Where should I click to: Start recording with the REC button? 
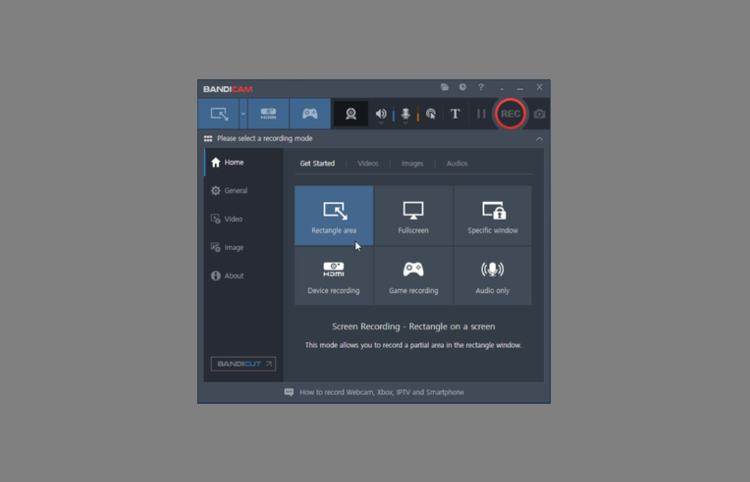(510, 114)
